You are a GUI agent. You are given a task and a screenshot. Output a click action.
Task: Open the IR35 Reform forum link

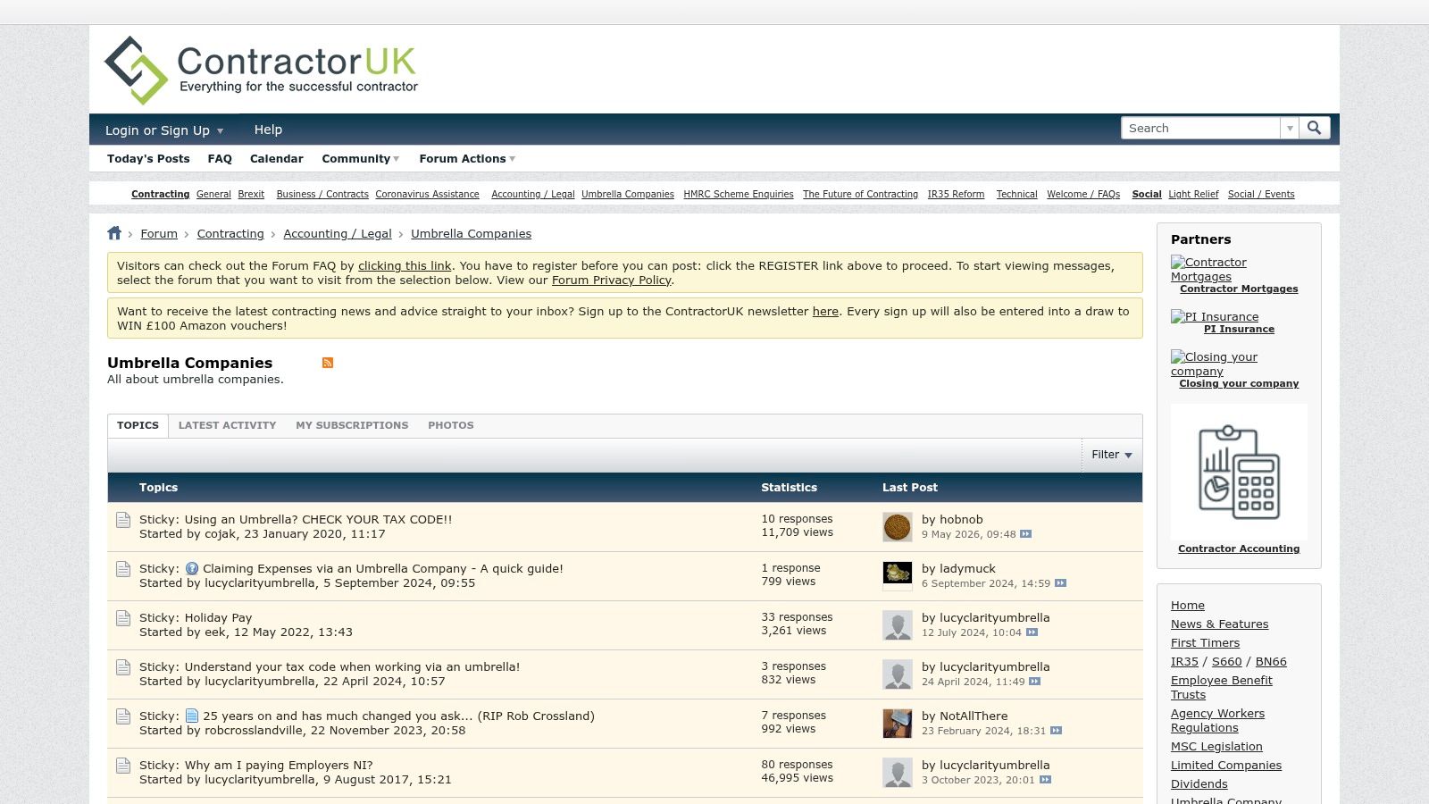tap(956, 195)
